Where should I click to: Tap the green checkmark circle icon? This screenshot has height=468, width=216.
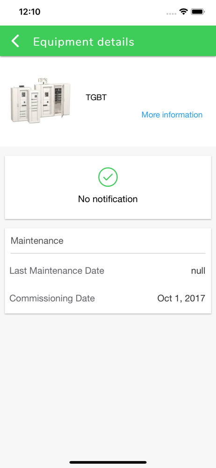pos(108,177)
